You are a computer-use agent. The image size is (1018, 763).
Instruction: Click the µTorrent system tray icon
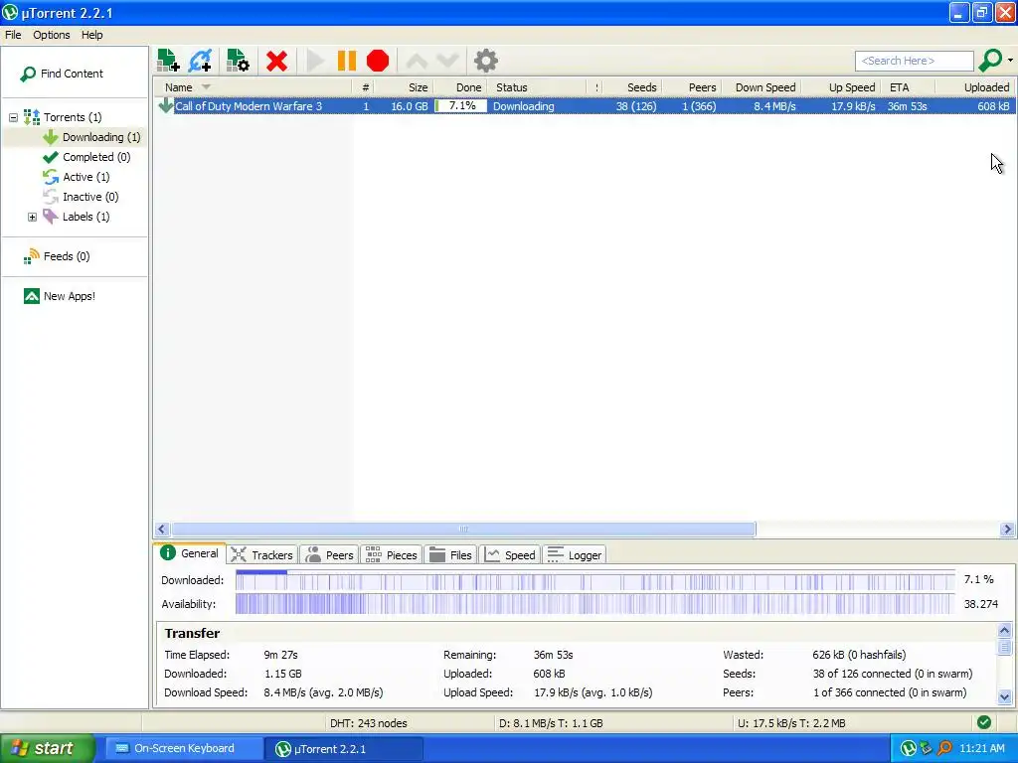[x=908, y=749]
